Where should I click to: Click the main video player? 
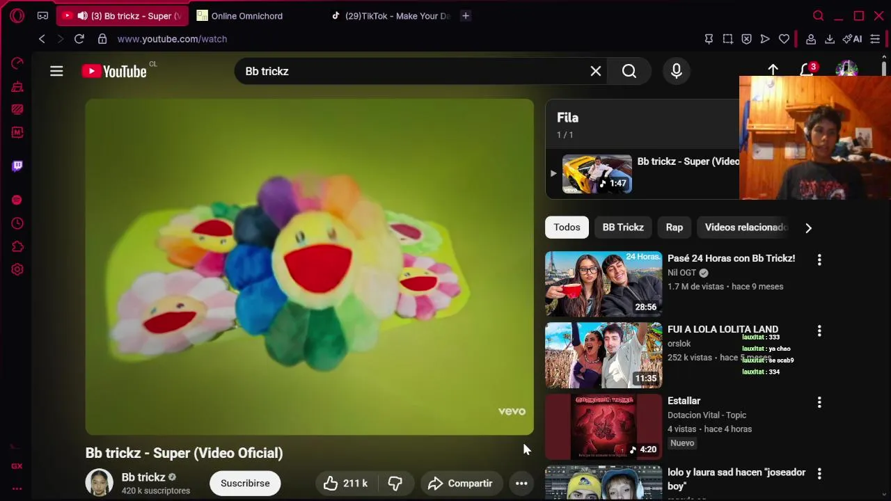tap(310, 267)
